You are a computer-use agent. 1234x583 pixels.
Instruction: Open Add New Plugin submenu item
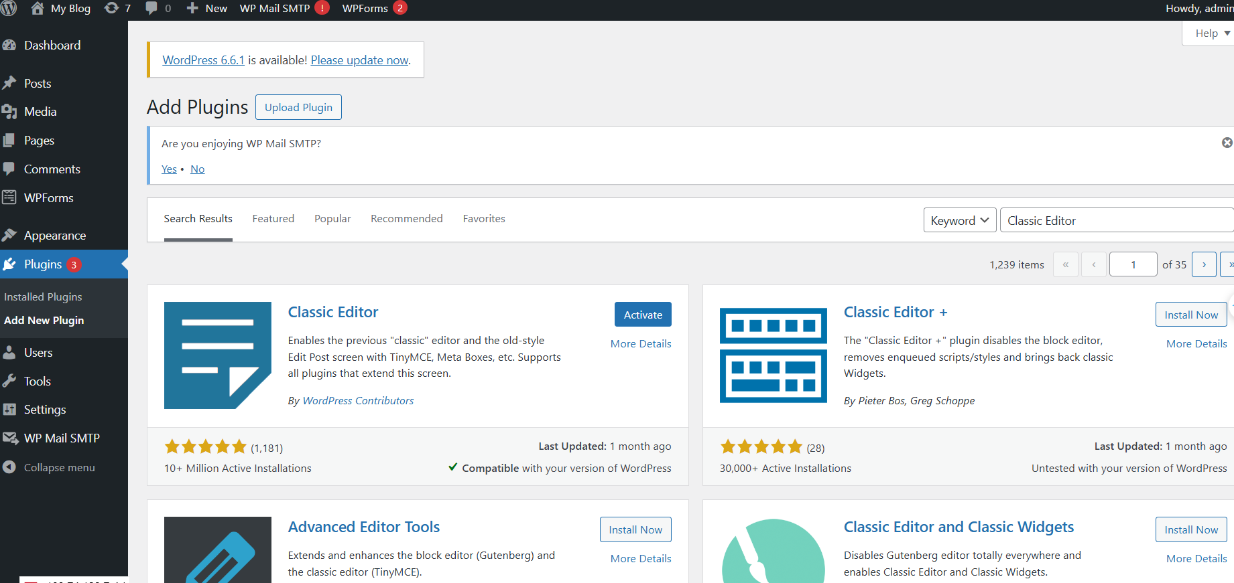click(x=44, y=320)
